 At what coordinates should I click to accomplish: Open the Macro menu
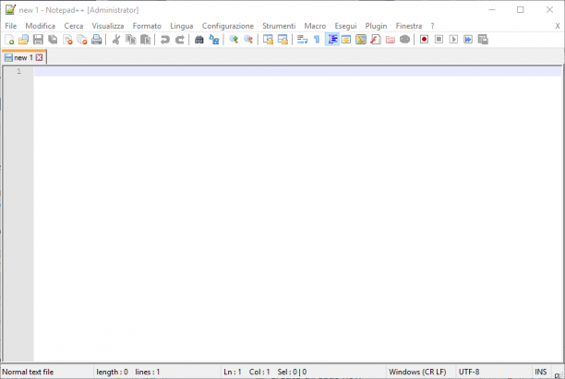(315, 26)
